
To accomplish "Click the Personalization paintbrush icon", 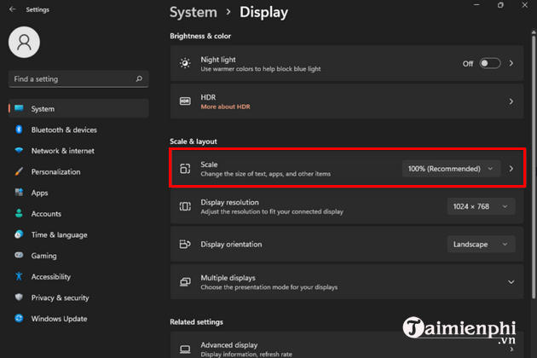I will [x=19, y=171].
